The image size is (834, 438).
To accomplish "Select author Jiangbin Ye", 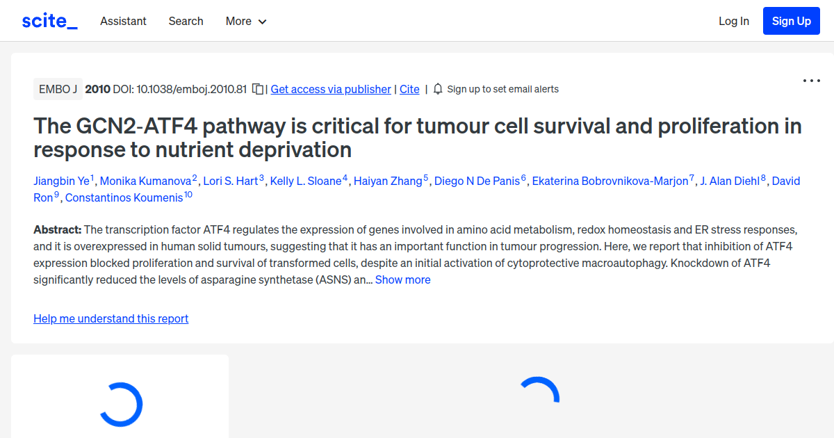I will (x=61, y=181).
